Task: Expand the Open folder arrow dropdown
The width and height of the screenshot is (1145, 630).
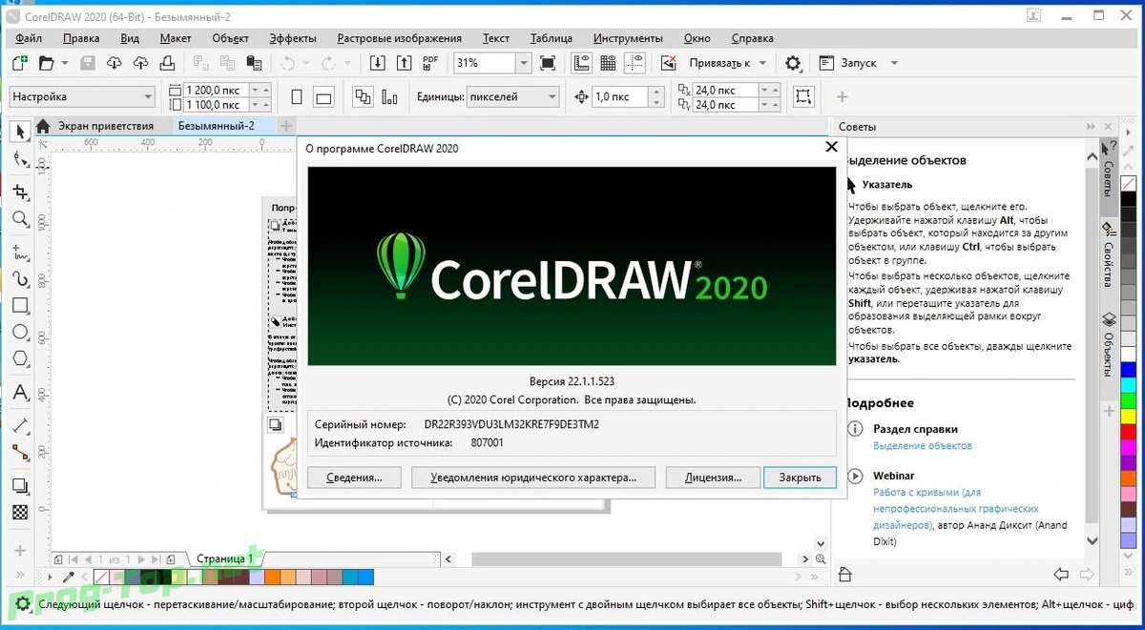Action: (x=65, y=63)
